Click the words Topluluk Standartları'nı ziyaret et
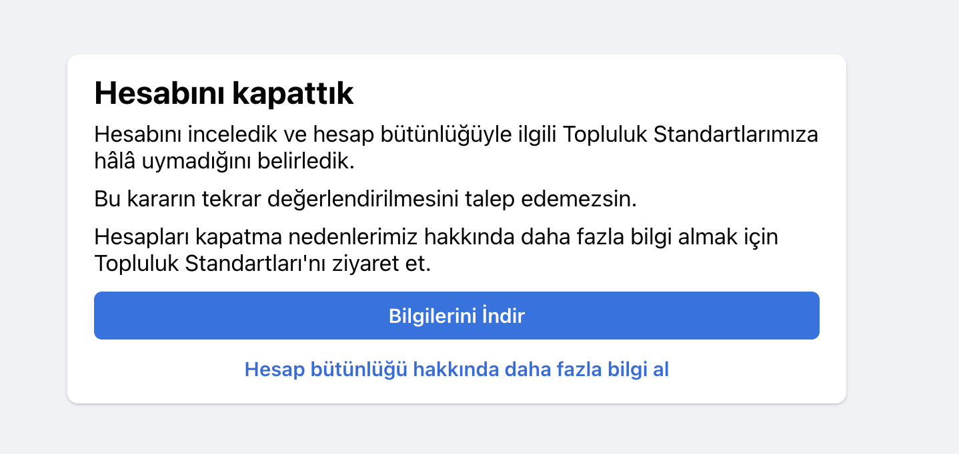Screen dimensions: 959x454 tap(263, 264)
